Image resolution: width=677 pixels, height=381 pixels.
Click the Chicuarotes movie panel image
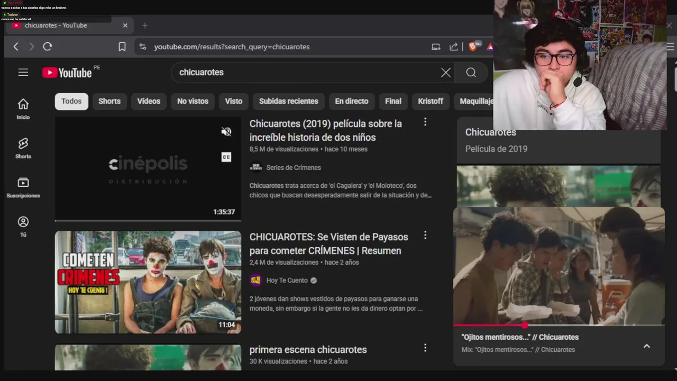click(559, 186)
